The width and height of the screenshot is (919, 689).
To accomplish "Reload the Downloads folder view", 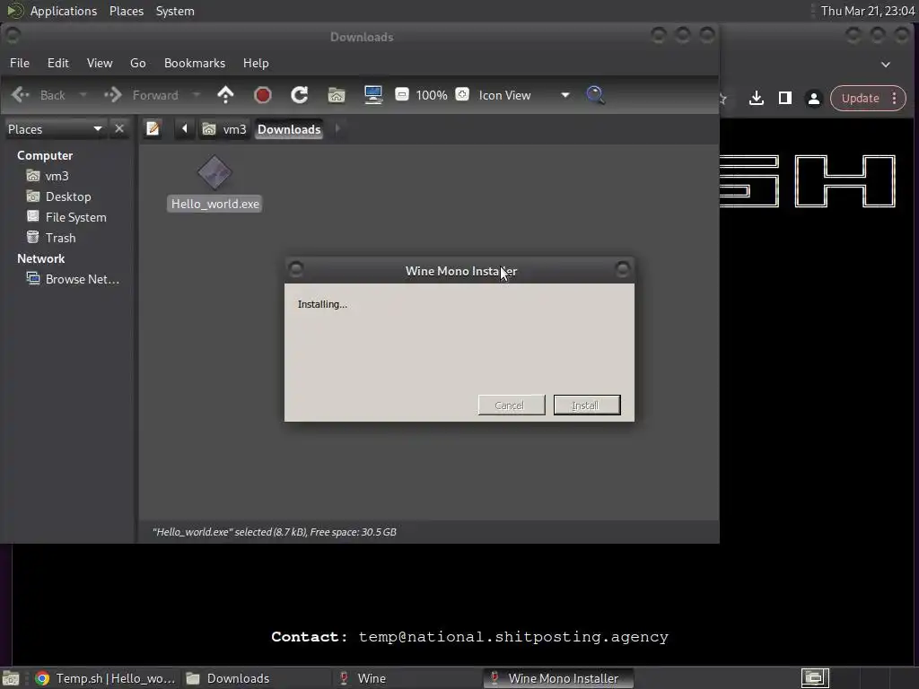I will [x=300, y=95].
